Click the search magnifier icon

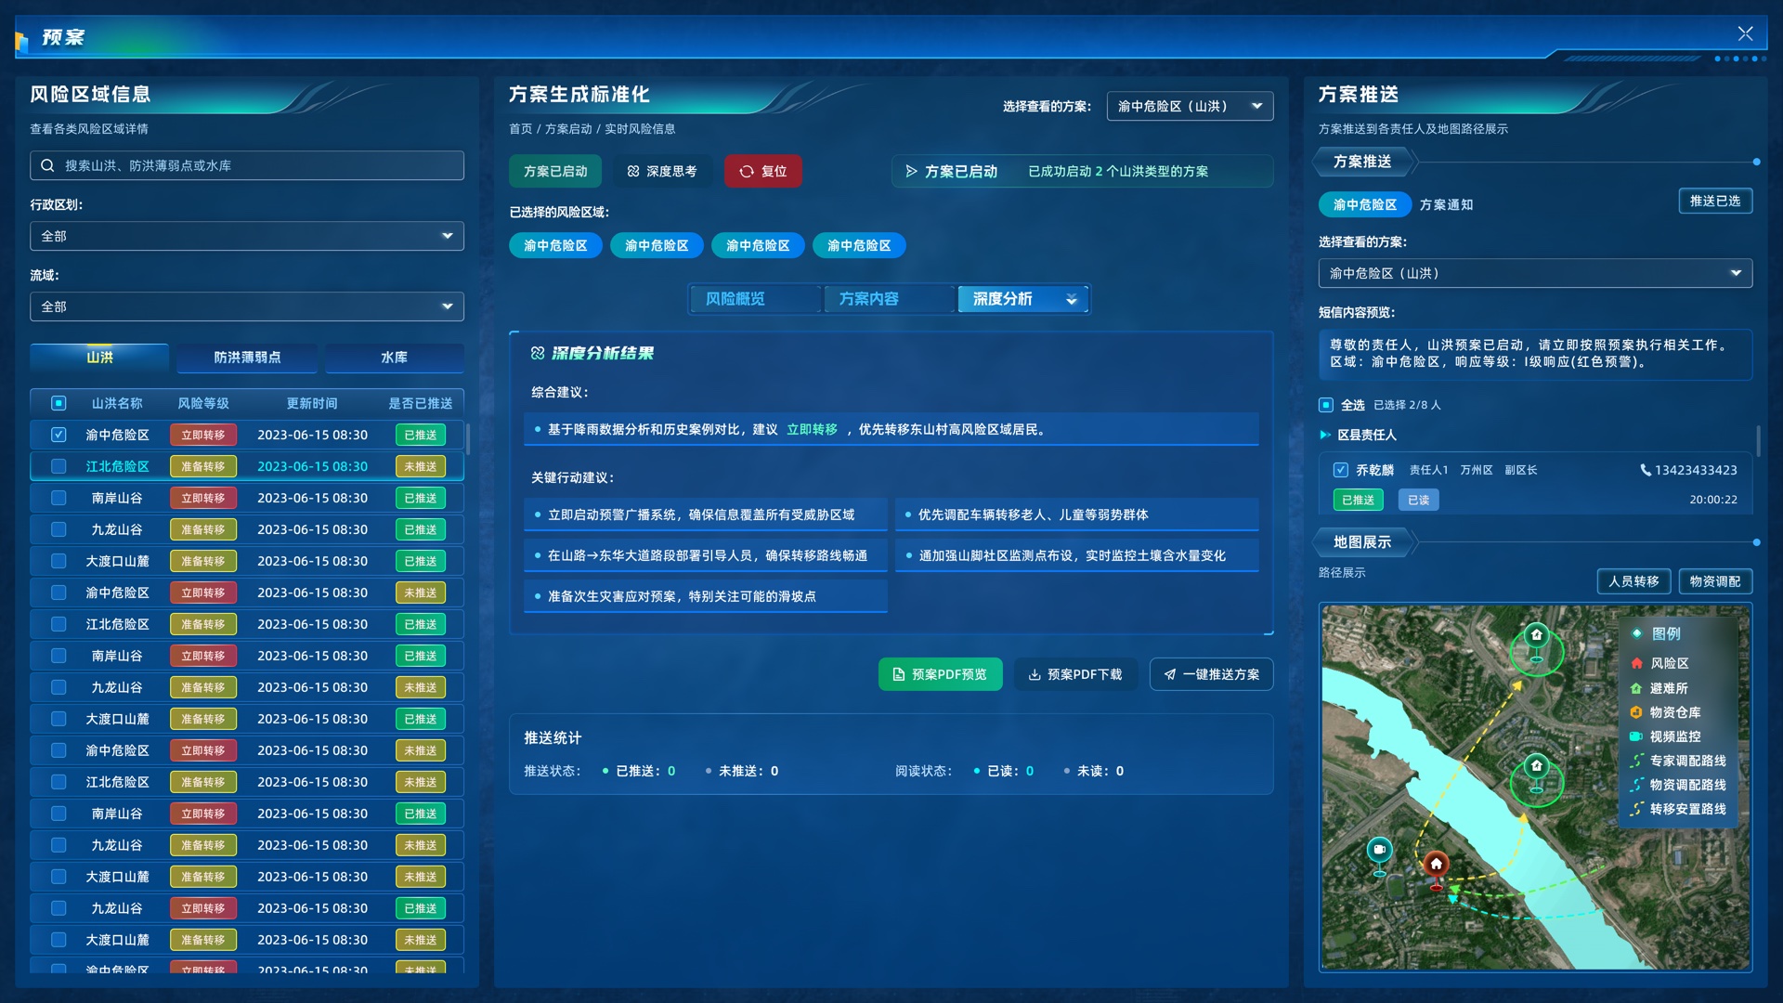(x=47, y=165)
